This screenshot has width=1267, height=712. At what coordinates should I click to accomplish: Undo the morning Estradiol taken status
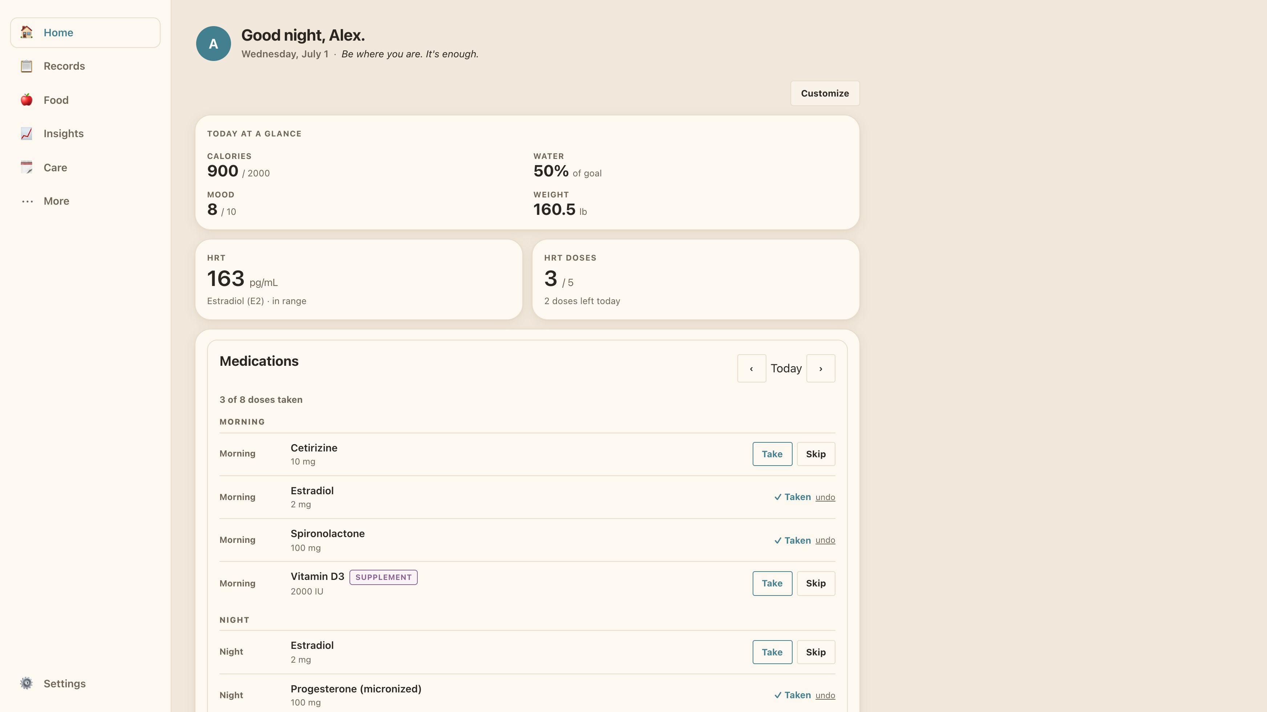tap(825, 497)
